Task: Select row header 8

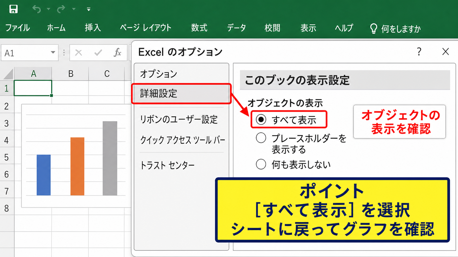Action: (x=7, y=208)
